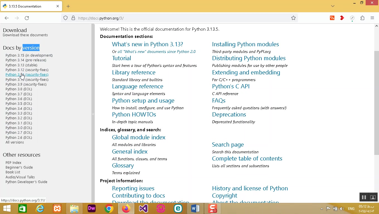Open the Firefox extensions puzzle icon
Screen dimensions: 379x214
pos(362,18)
